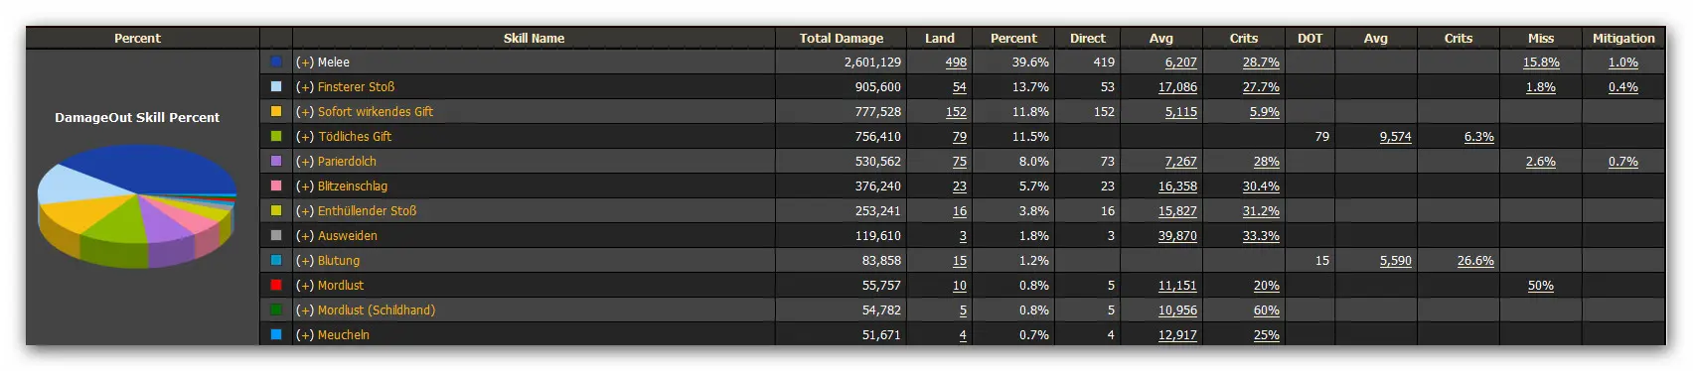Image resolution: width=1693 pixels, height=371 pixels.
Task: Click the 17,086 average link for Finsterer Stoß
Action: click(x=1177, y=86)
